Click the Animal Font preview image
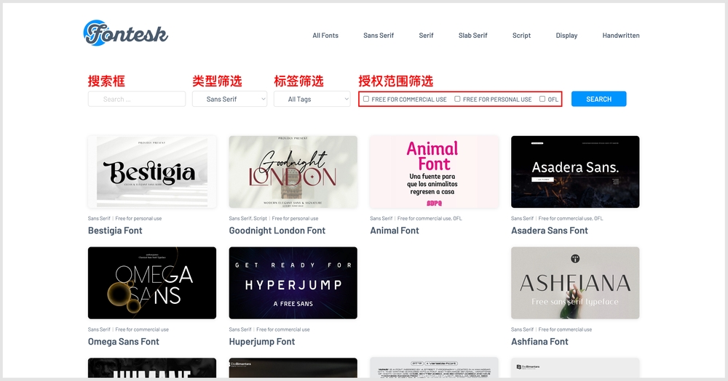The image size is (728, 381). tap(434, 172)
